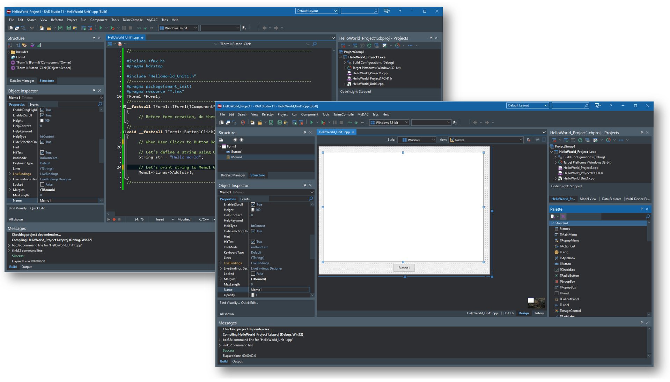The image size is (670, 382).
Task: Click the New Items icon in front window toolbar
Action: (x=252, y=122)
